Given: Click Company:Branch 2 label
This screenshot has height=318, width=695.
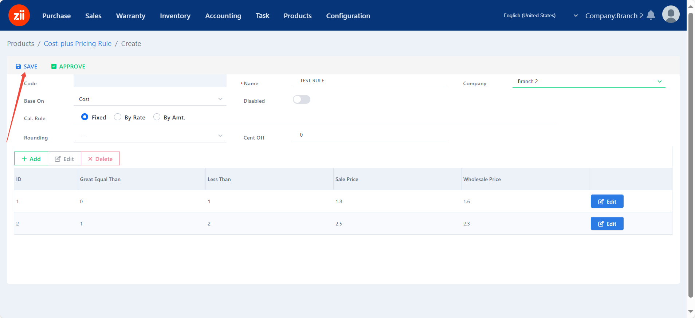Looking at the screenshot, I should pyautogui.click(x=614, y=16).
